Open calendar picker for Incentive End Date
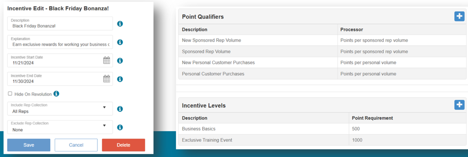 click(x=106, y=79)
